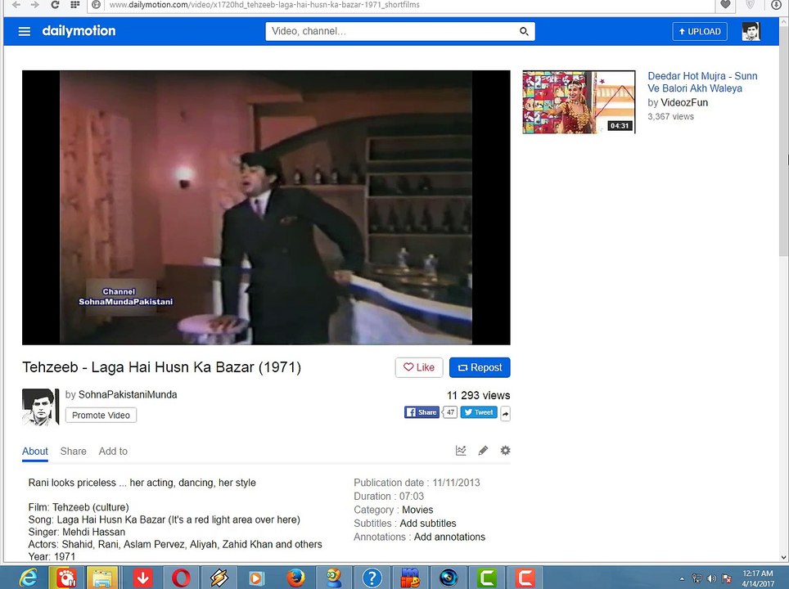Switch to the Share tab
789x589 pixels.
pos(74,452)
